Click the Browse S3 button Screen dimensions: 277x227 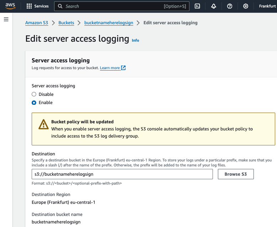tap(236, 174)
